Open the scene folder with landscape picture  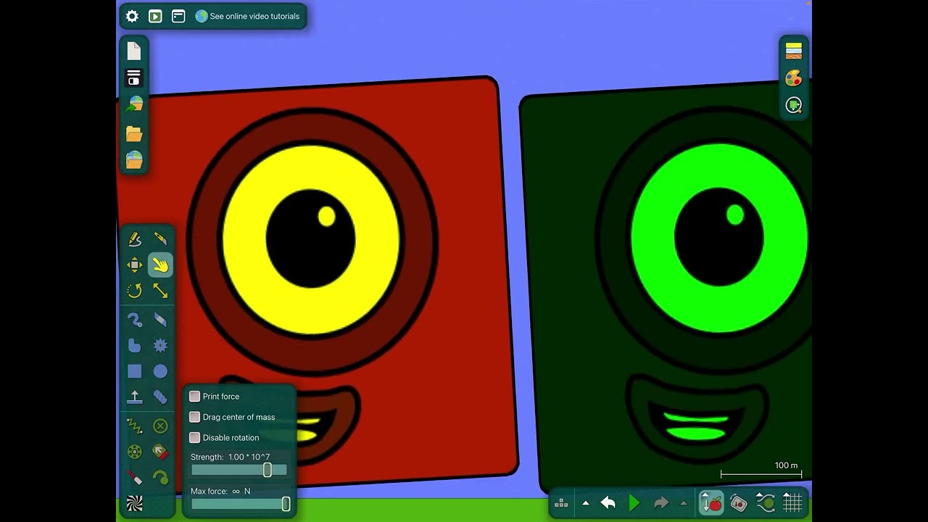click(x=134, y=159)
